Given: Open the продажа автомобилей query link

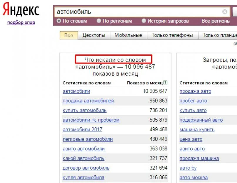Looking at the screenshot, I should pos(88,101).
